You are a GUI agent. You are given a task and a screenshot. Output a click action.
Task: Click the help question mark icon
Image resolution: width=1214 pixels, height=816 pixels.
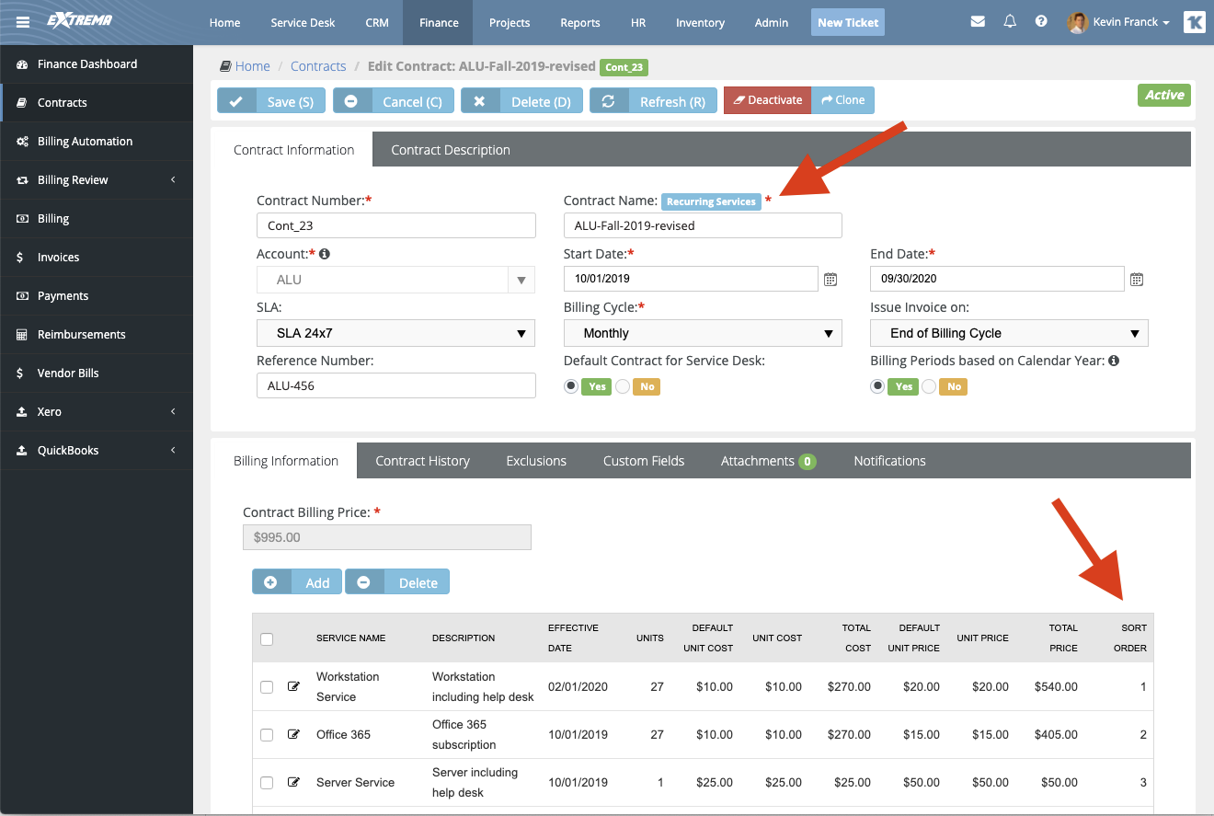pyautogui.click(x=1041, y=21)
